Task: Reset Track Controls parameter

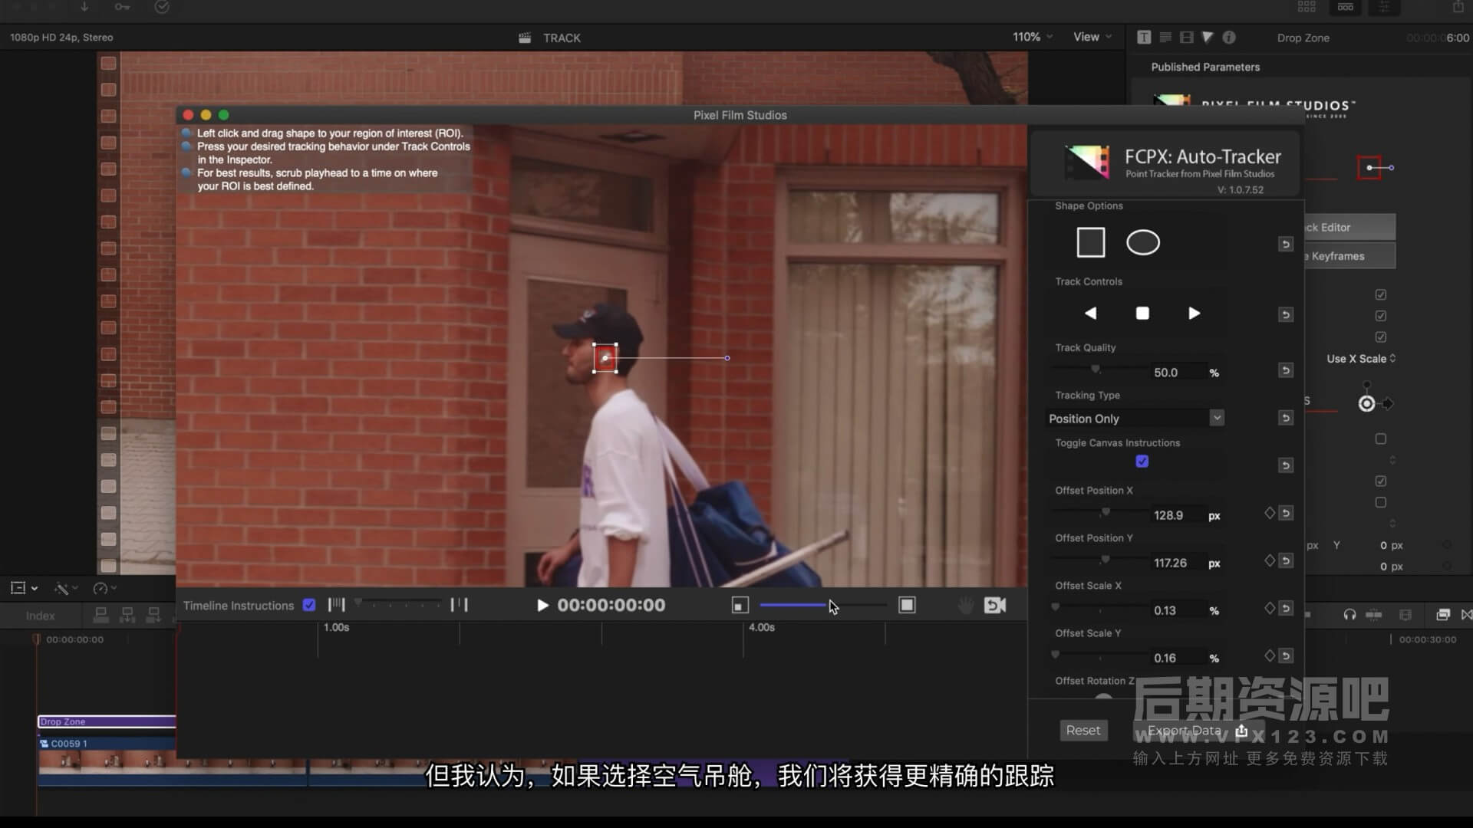Action: (1286, 314)
